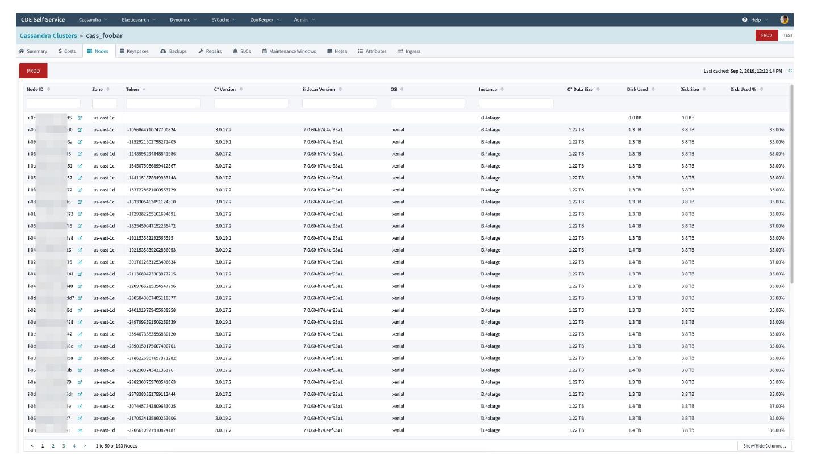
Task: Switch environment to TEST toggle
Action: pyautogui.click(x=787, y=35)
